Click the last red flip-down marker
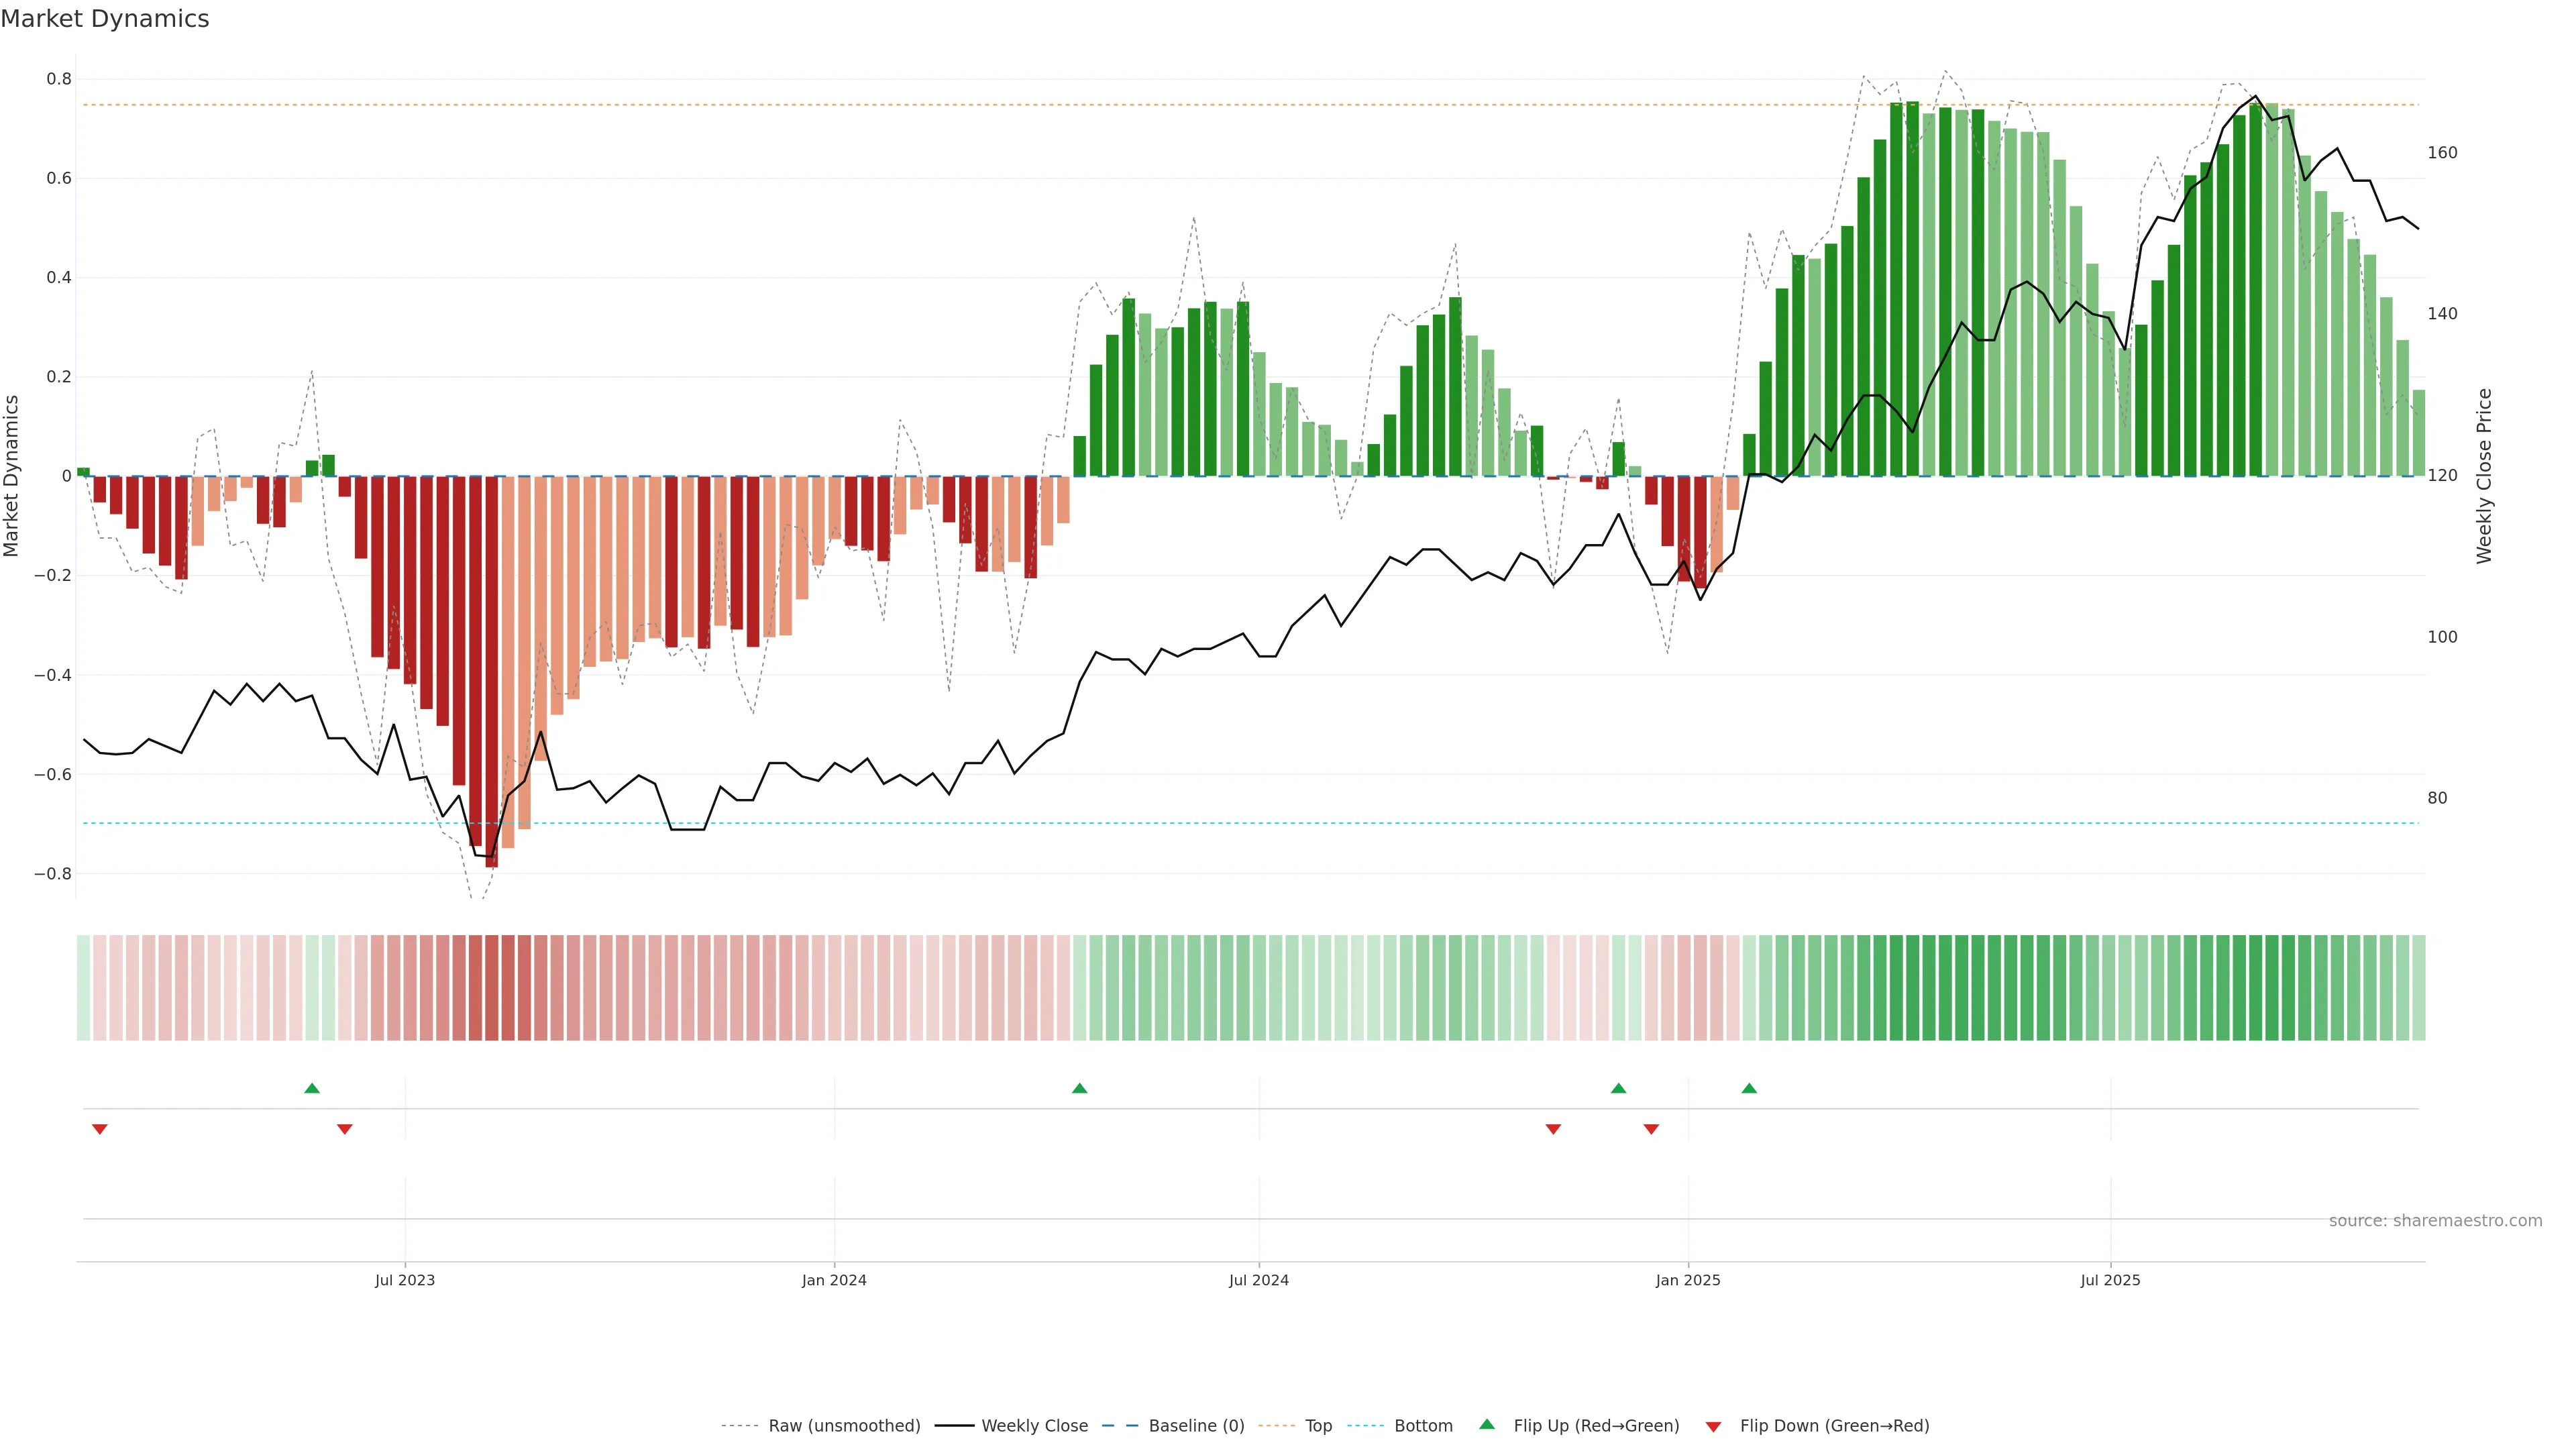2576x1449 pixels. pos(1651,1129)
